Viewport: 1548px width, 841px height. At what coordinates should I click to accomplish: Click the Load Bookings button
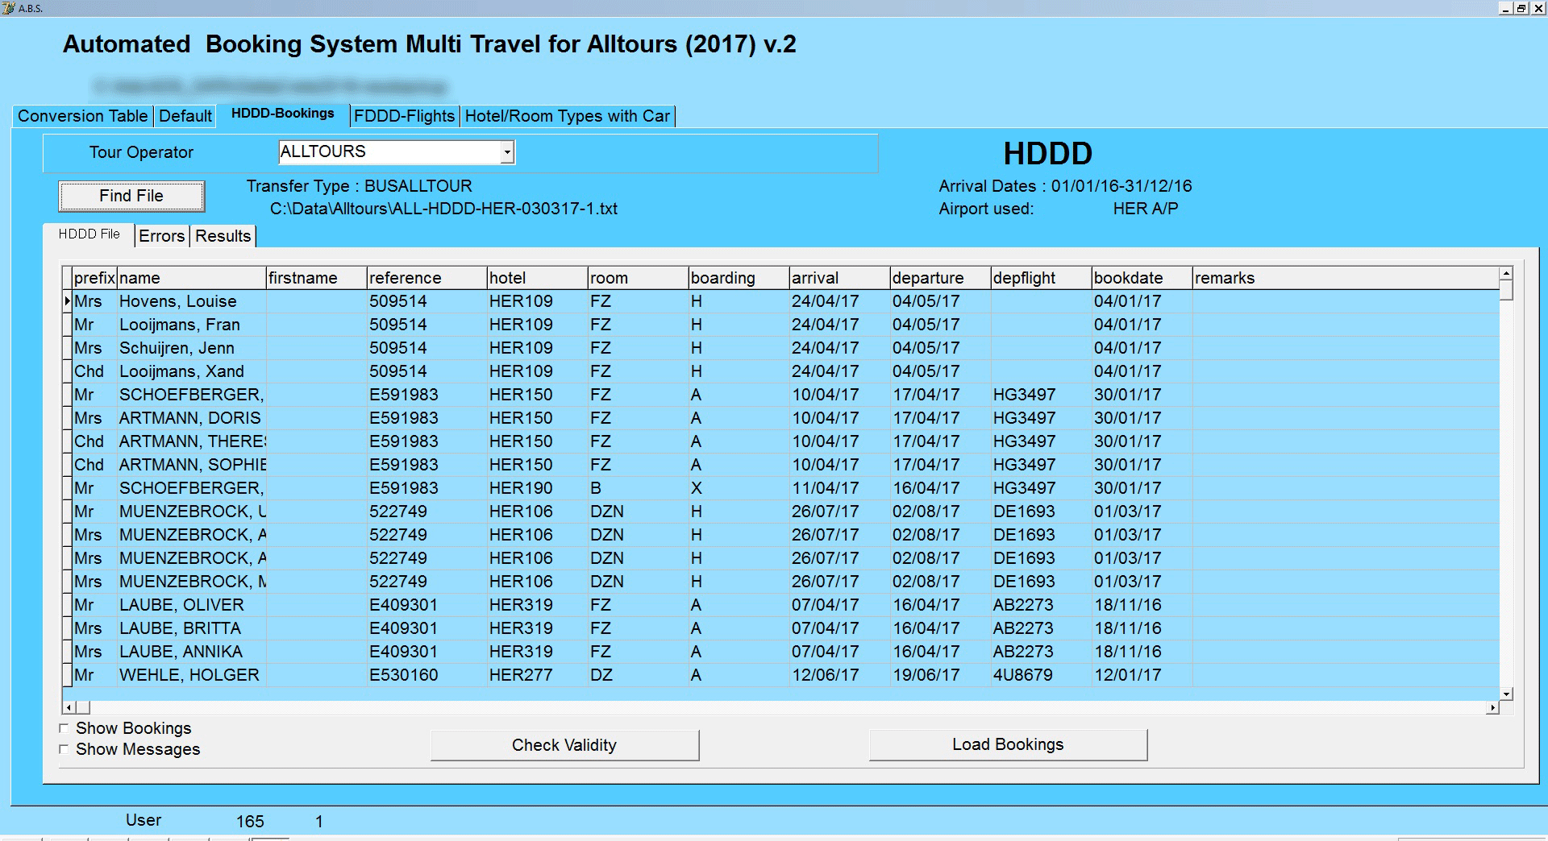click(x=1007, y=744)
